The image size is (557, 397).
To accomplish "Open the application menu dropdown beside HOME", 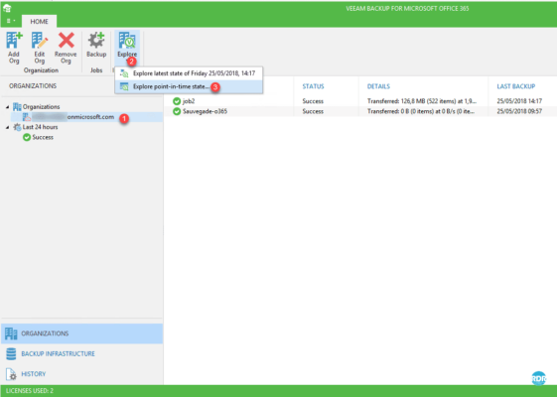I will click(11, 21).
